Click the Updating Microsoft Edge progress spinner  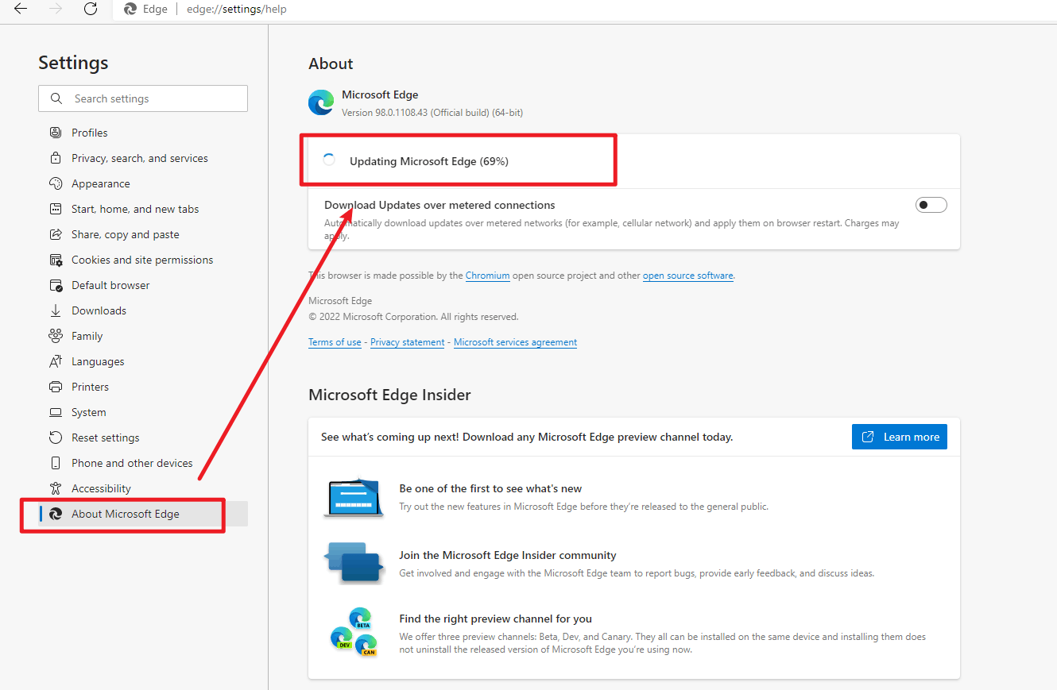coord(329,160)
